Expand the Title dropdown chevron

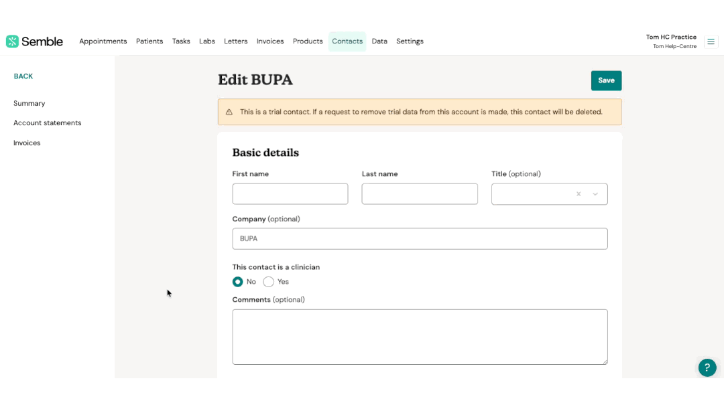(x=595, y=194)
